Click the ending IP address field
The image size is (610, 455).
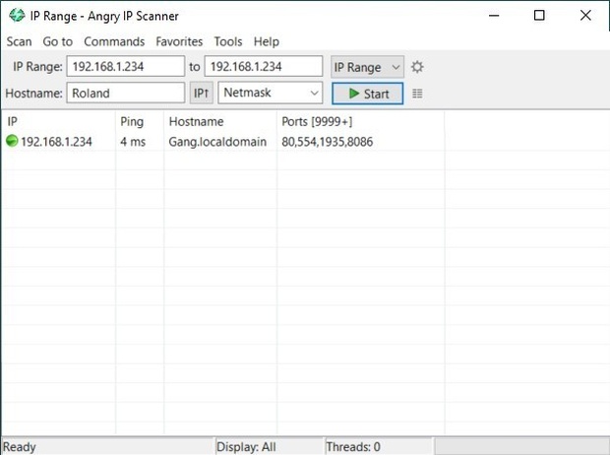point(264,66)
